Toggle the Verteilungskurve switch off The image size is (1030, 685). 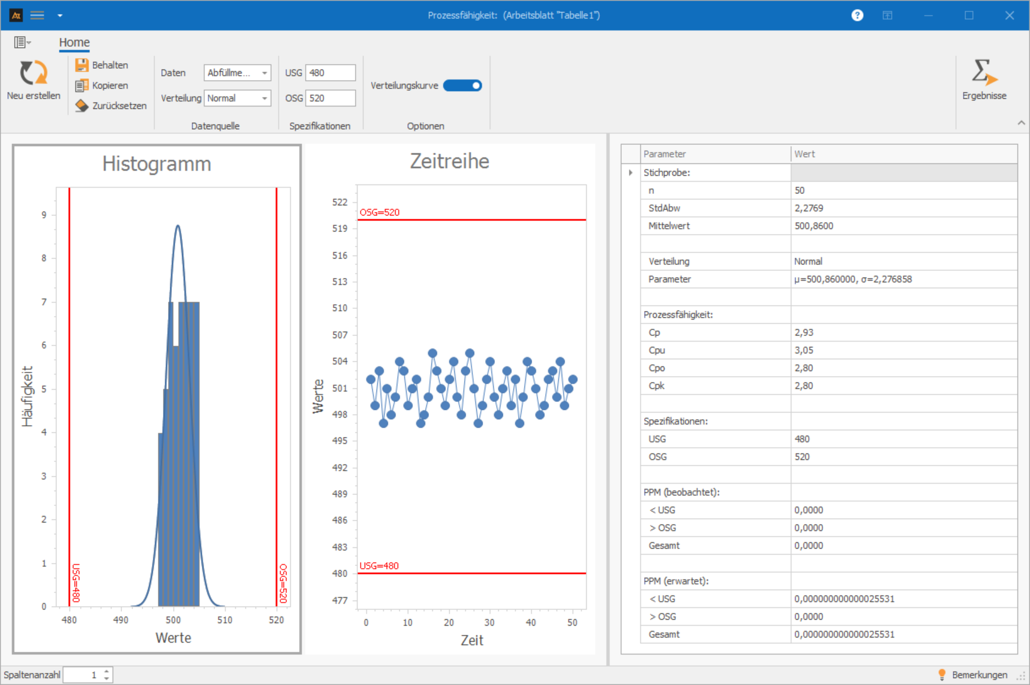point(462,86)
